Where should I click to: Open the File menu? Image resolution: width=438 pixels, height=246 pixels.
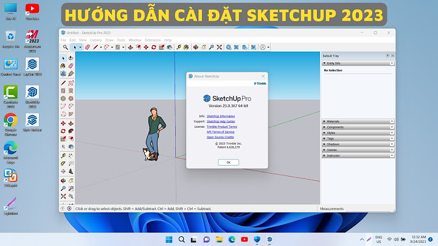[63, 40]
